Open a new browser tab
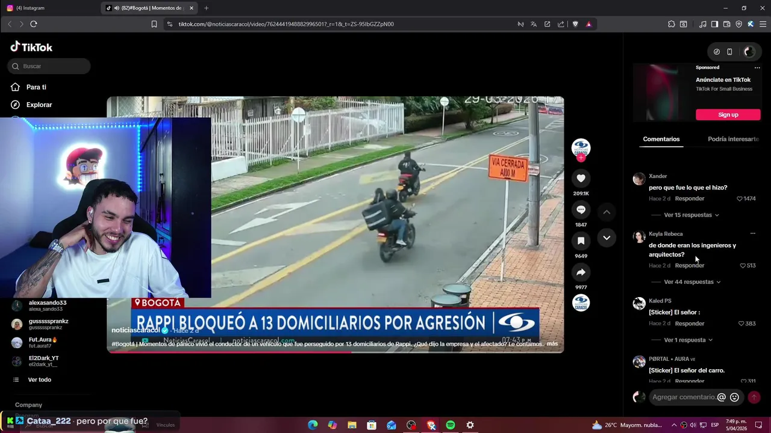This screenshot has height=433, width=771. click(206, 8)
